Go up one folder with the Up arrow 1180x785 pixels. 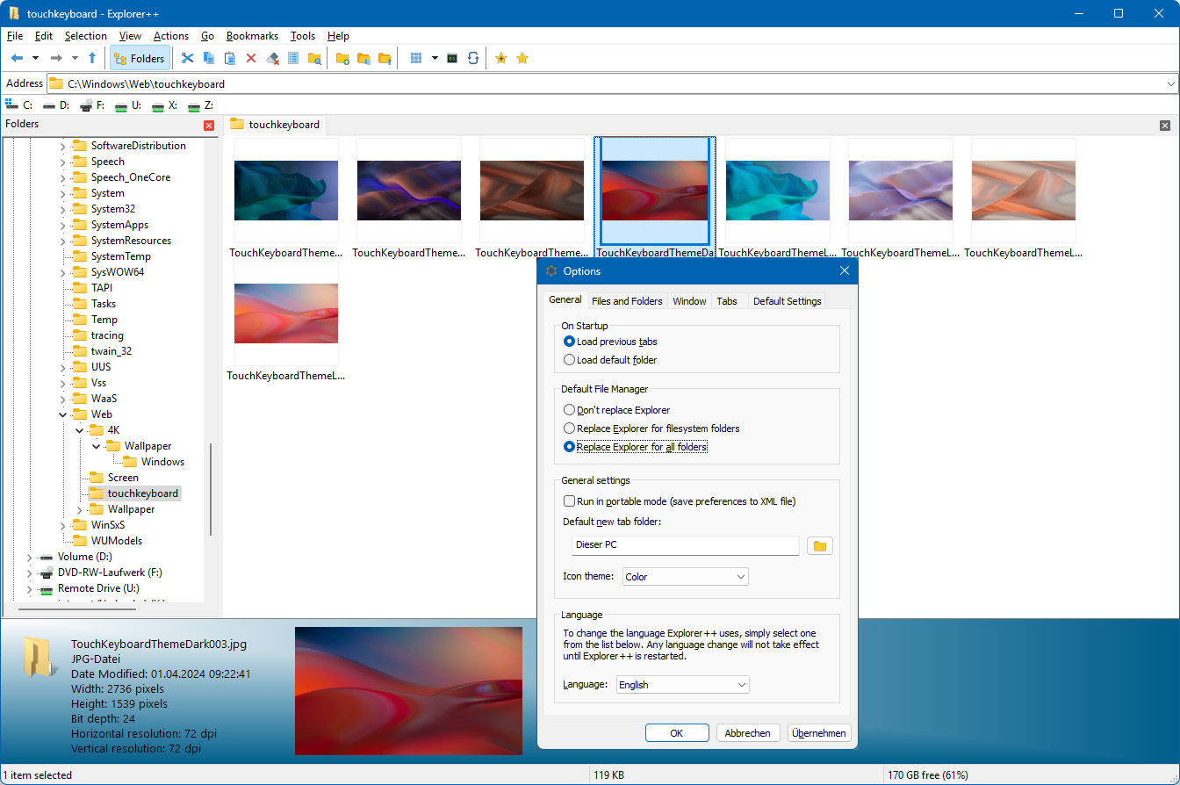coord(92,58)
